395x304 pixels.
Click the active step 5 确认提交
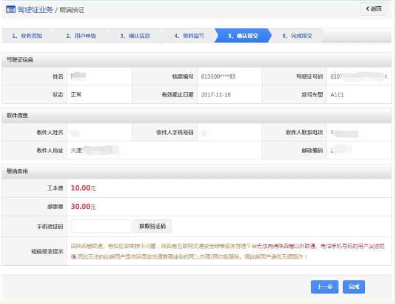243,36
